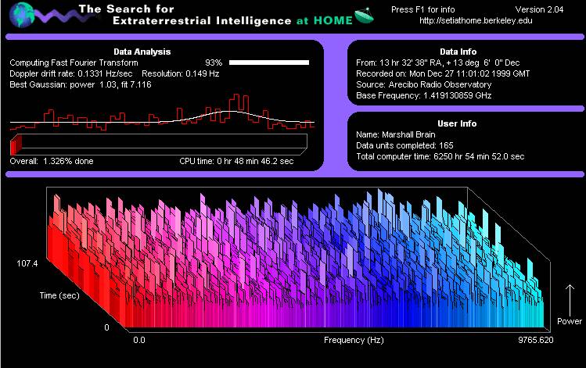The height and width of the screenshot is (368, 586).
Task: Click the overall progress bar track
Action: 159,145
